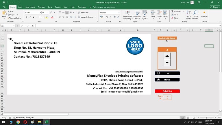
Task: Click the Name Box showing X6
Action: 8,26
